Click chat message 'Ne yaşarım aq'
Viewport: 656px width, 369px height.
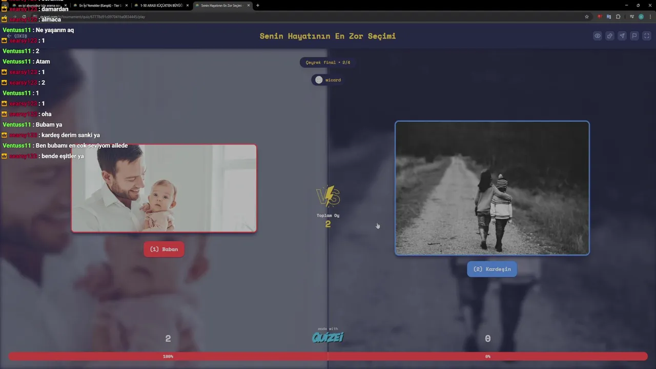coord(55,30)
